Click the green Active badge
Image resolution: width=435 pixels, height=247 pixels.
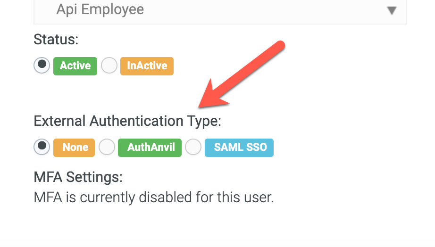[75, 66]
